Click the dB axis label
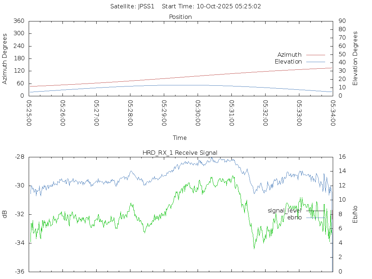The height and width of the screenshot is (279, 372). 5,214
